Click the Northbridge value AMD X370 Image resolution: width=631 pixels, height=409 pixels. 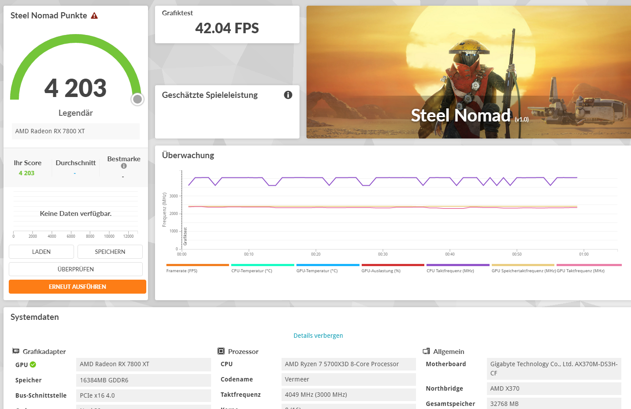554,388
